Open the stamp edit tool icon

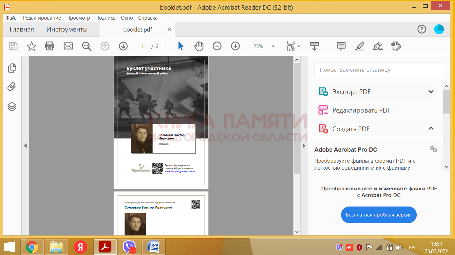click(x=396, y=46)
